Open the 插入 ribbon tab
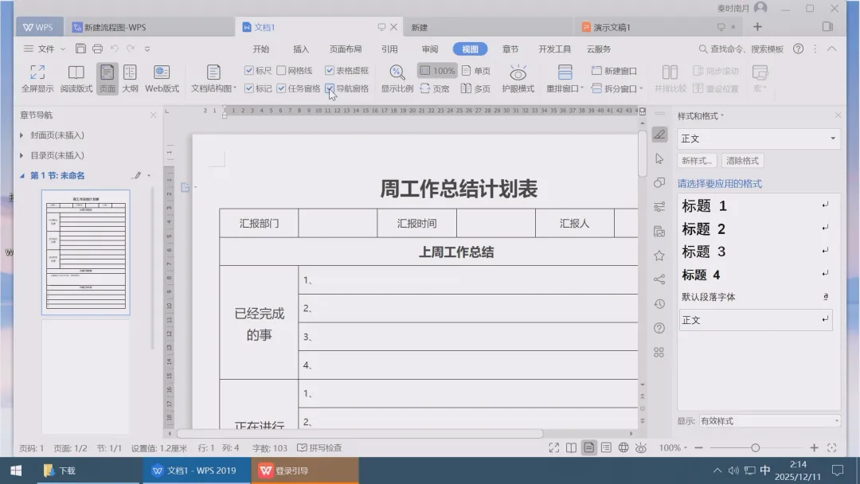This screenshot has height=484, width=860. click(x=301, y=49)
